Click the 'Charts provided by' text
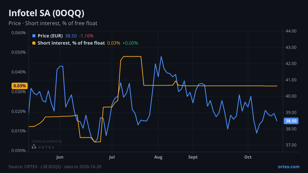The image size is (308, 173). coord(47,141)
